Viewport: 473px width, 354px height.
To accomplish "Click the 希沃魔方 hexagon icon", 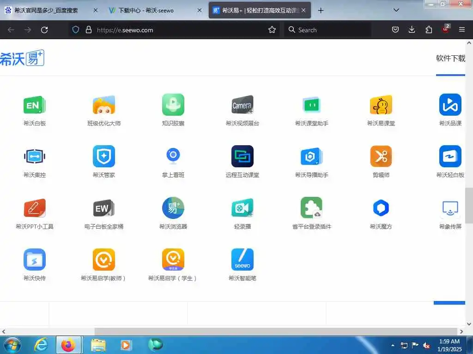I will tap(381, 208).
